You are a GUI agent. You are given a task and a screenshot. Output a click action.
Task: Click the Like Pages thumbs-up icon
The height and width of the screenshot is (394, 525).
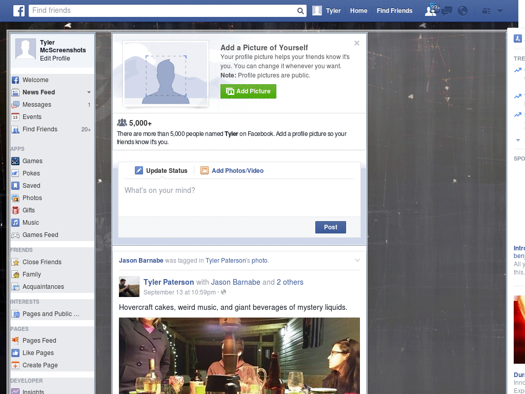click(x=15, y=353)
